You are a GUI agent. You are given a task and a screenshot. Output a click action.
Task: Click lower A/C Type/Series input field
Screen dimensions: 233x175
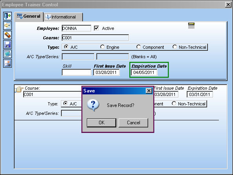(x=72, y=113)
